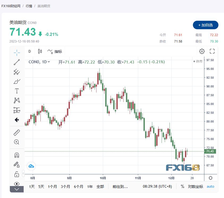Select the 1年 time range
Viewport: 224px width, 198px height.
[90, 187]
